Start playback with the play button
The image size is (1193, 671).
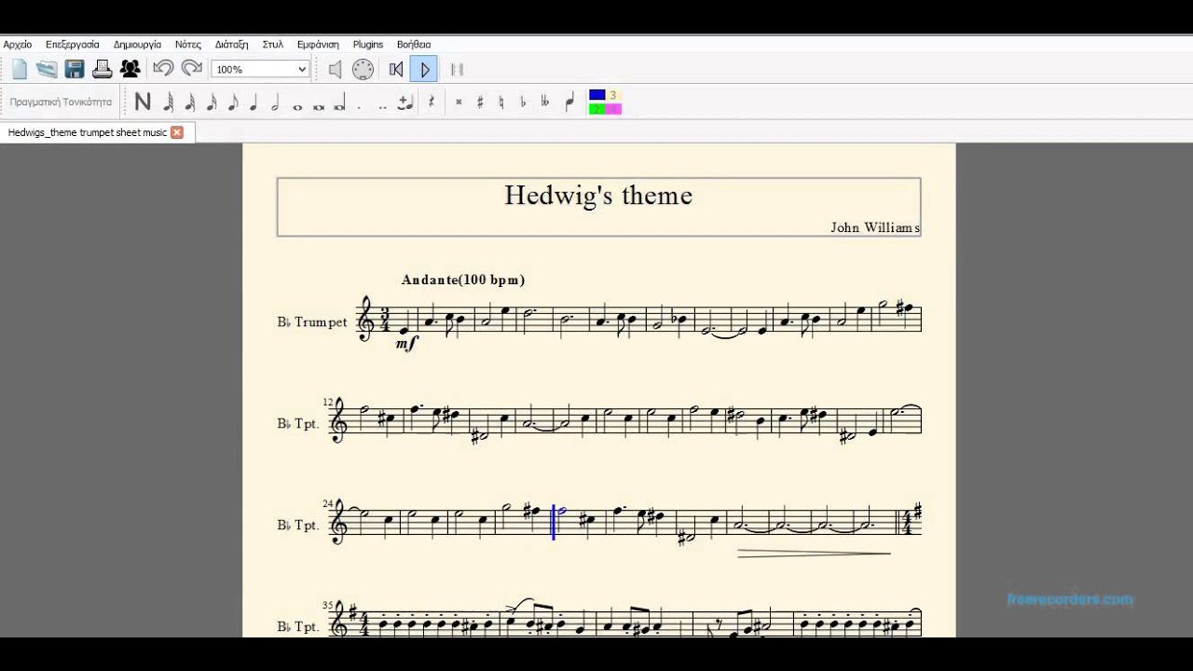pos(424,69)
